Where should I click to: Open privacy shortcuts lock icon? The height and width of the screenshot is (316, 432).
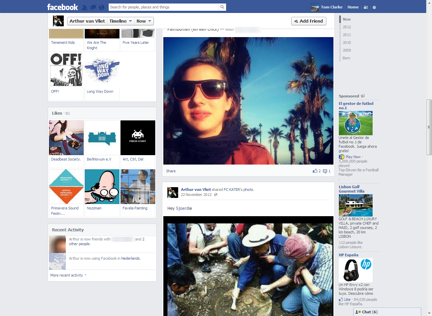click(x=366, y=7)
